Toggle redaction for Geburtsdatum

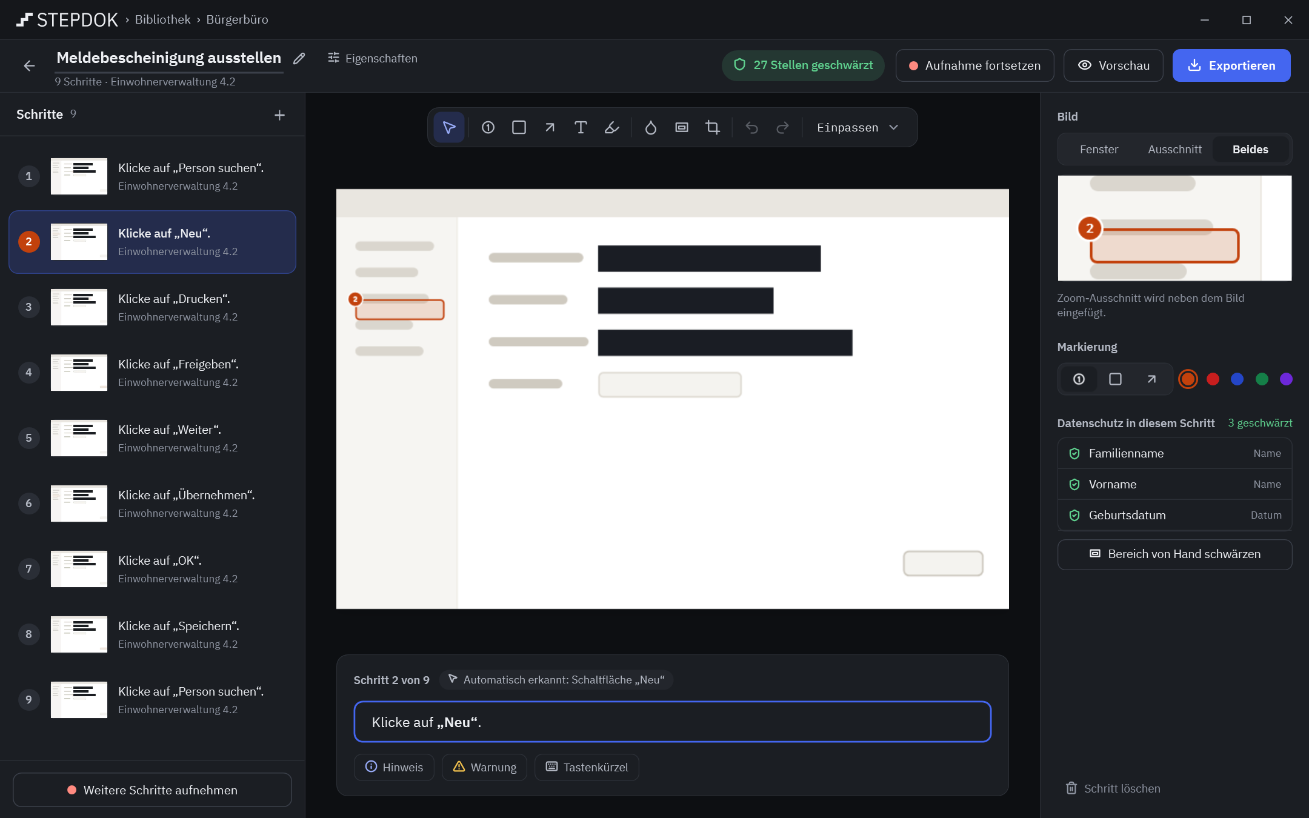click(1174, 515)
